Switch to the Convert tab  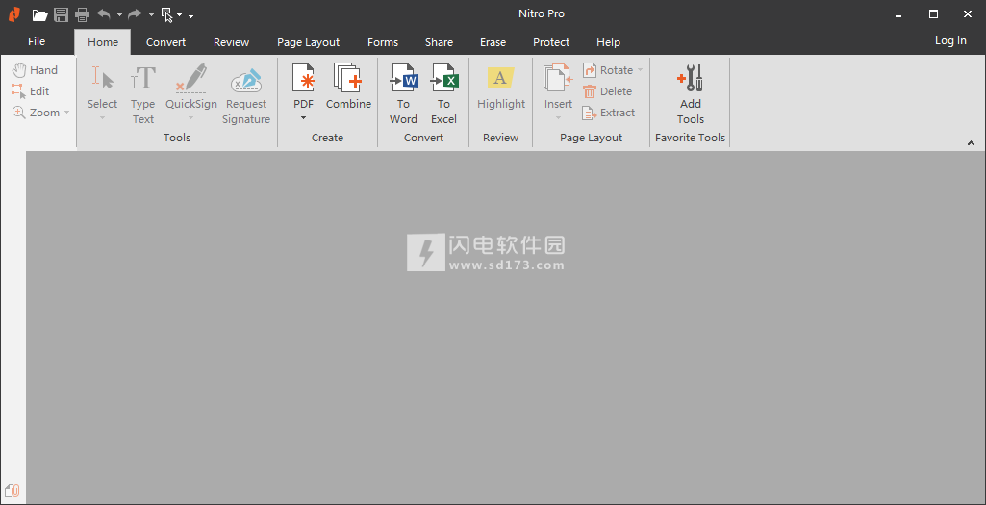(x=166, y=42)
